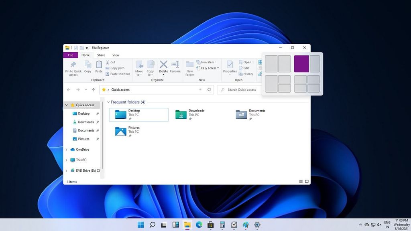Switch to the Share ribbon tab
Viewport: 411px width, 231px height.
pos(101,55)
